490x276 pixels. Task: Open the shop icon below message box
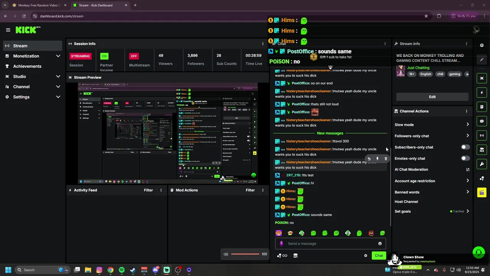(x=295, y=256)
